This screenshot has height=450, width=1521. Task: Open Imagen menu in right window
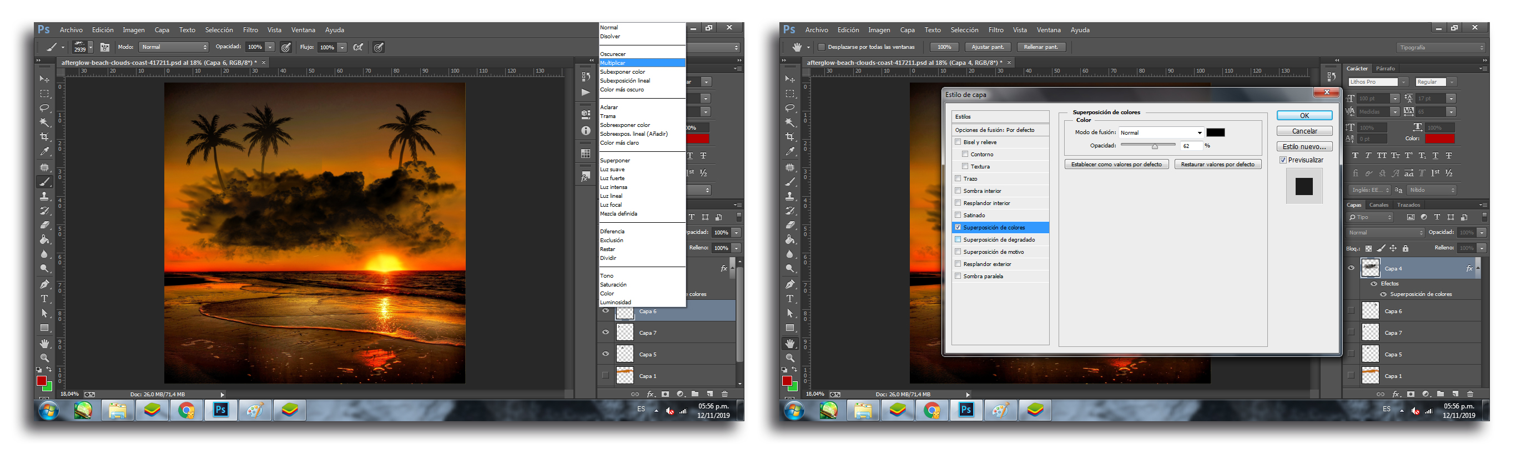pyautogui.click(x=879, y=30)
